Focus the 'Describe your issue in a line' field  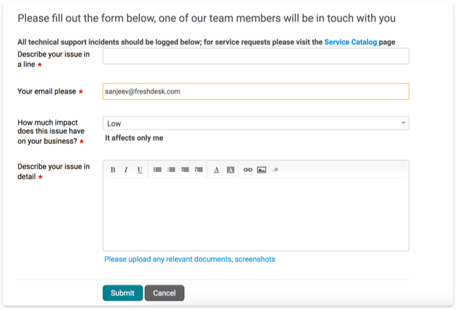coord(256,56)
